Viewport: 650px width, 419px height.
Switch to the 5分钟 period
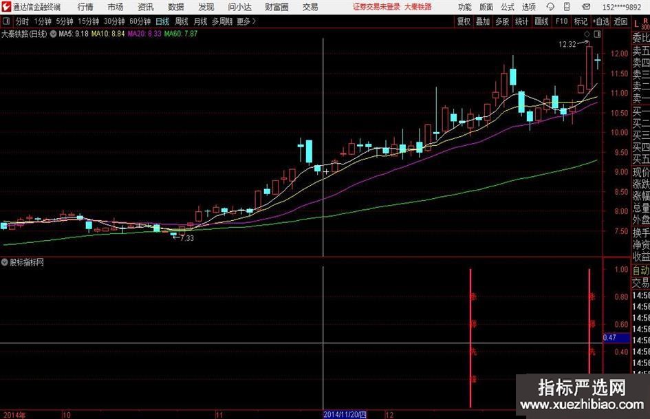64,21
